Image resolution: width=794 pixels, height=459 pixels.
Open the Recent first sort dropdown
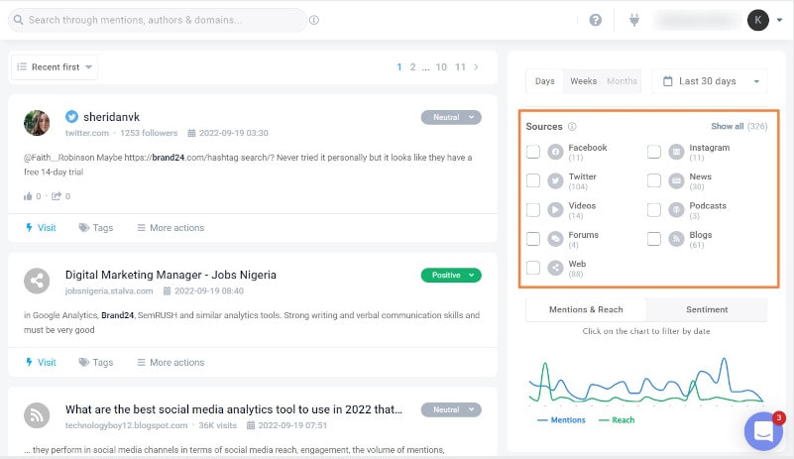coord(55,67)
